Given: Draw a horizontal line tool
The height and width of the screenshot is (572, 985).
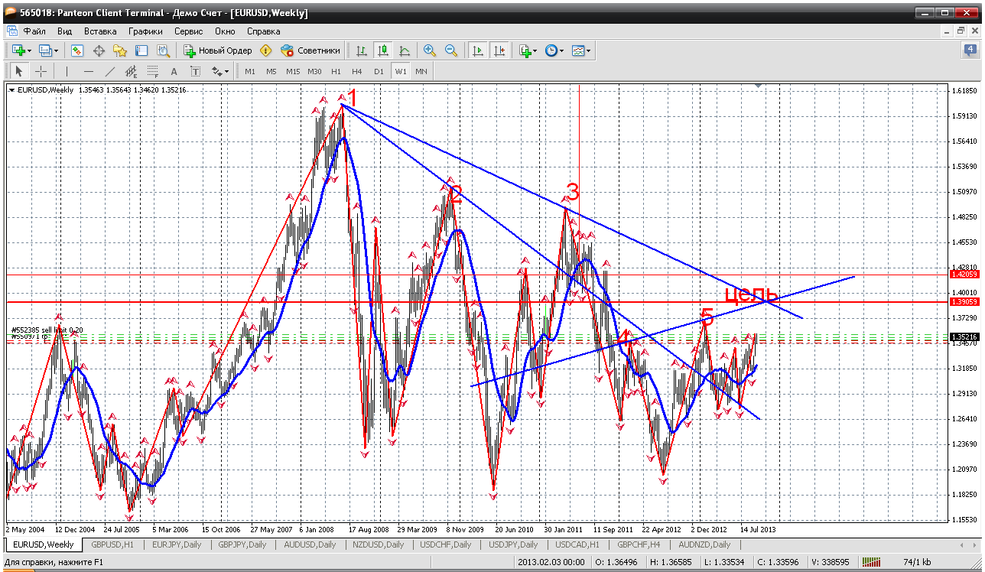Looking at the screenshot, I should pos(88,71).
